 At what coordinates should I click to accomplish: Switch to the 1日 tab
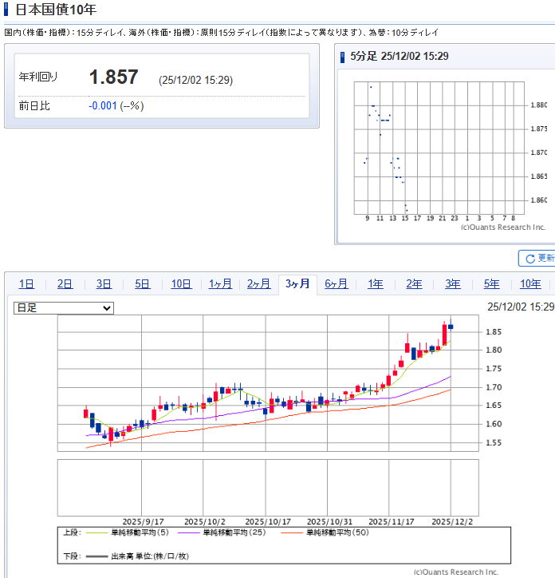(x=26, y=283)
